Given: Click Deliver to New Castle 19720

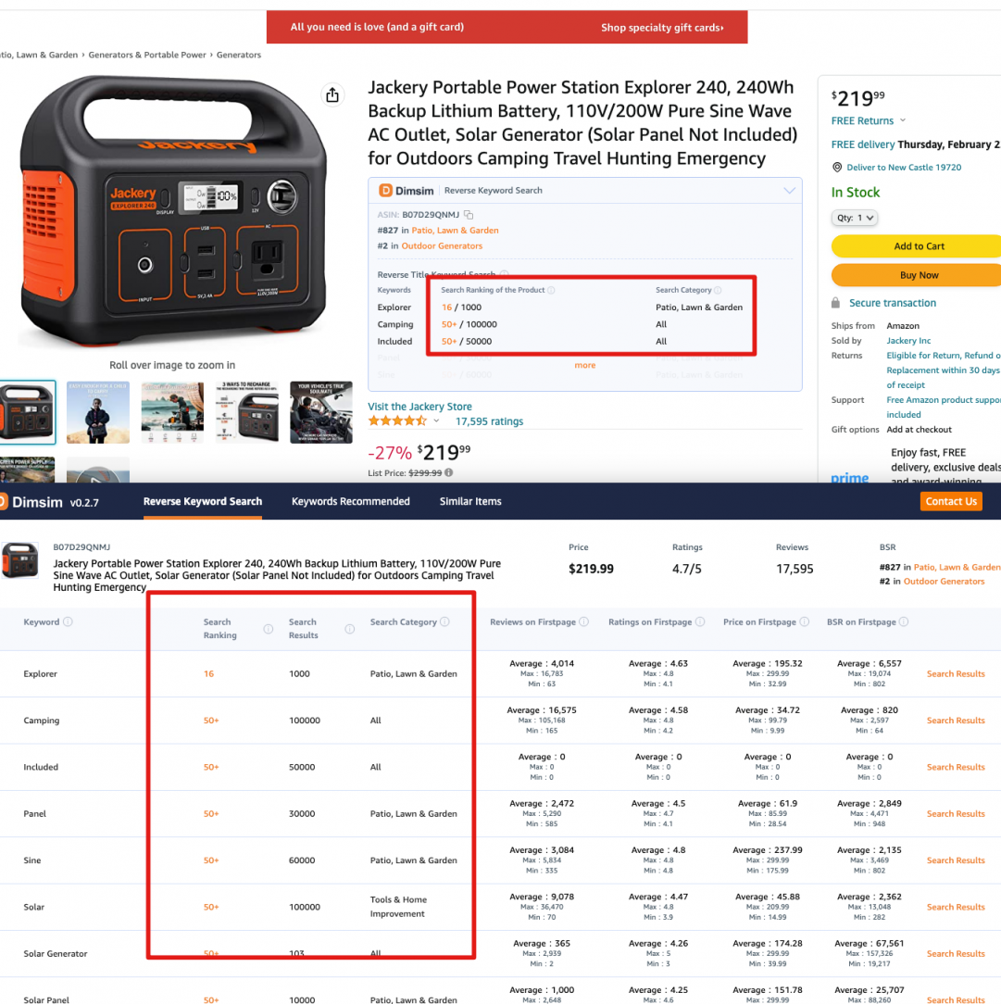Looking at the screenshot, I should tap(904, 167).
